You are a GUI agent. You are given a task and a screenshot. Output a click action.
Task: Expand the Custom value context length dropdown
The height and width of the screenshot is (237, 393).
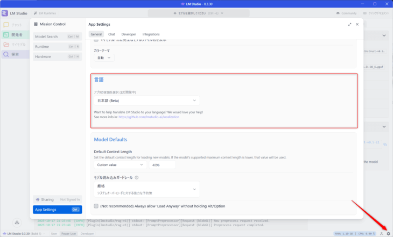pos(120,165)
